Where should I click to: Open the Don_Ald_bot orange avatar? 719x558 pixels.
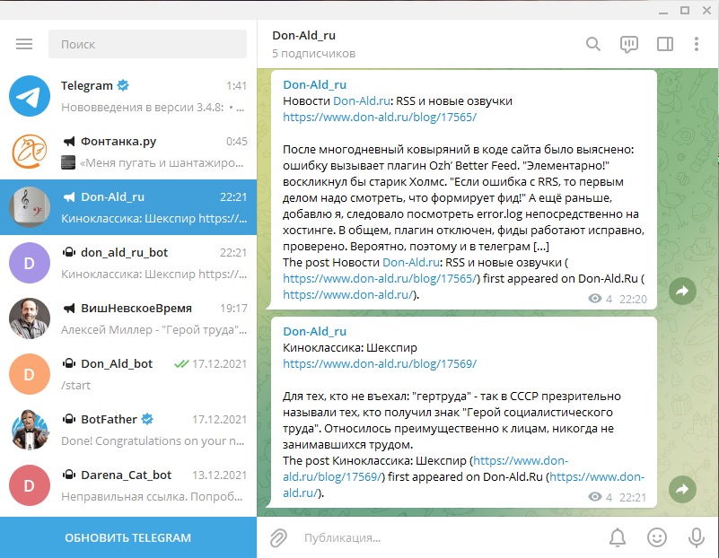pos(30,374)
